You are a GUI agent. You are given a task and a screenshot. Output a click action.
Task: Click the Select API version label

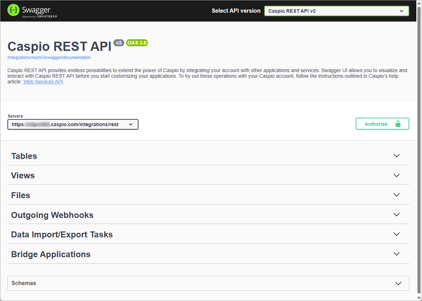236,11
